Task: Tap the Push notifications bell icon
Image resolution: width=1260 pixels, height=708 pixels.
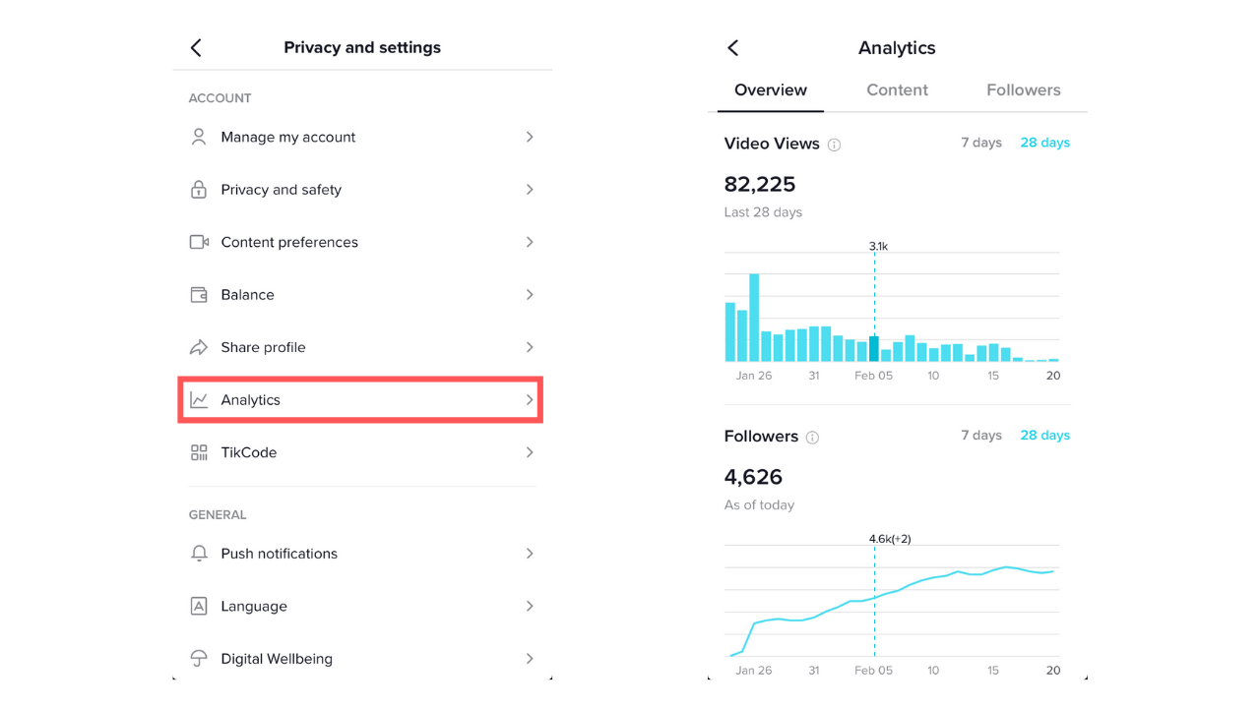Action: tap(199, 554)
